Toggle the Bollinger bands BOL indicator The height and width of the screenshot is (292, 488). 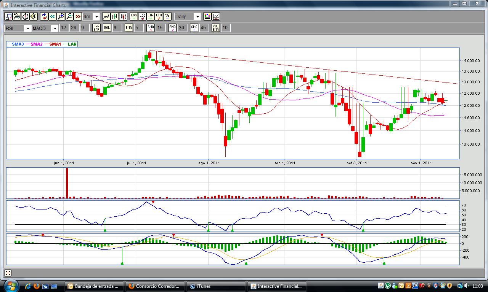[107, 28]
